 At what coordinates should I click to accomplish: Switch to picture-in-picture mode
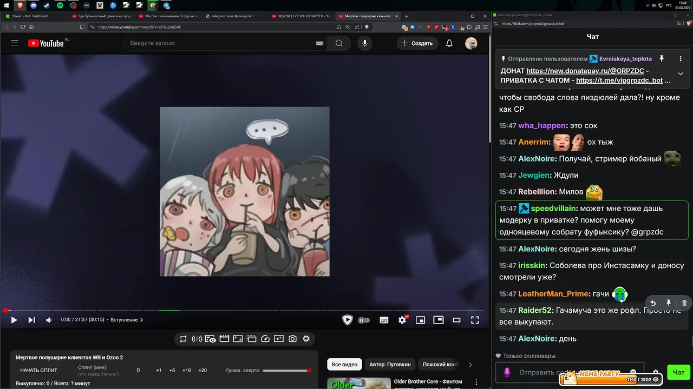click(x=438, y=320)
